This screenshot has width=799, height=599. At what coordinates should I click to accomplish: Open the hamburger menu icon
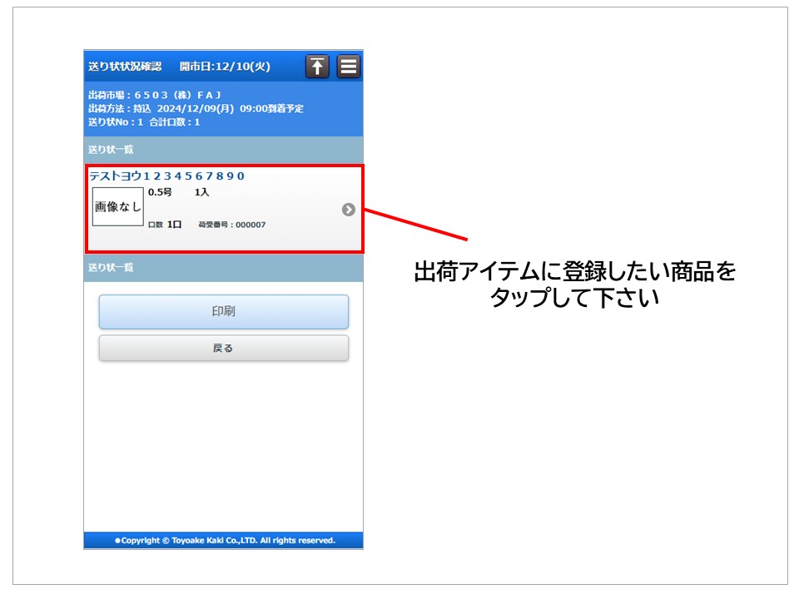349,67
